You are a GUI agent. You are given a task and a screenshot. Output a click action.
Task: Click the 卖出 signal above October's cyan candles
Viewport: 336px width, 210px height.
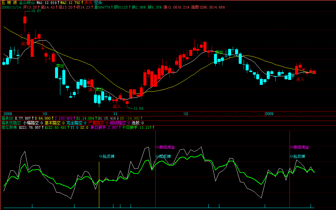60,66
